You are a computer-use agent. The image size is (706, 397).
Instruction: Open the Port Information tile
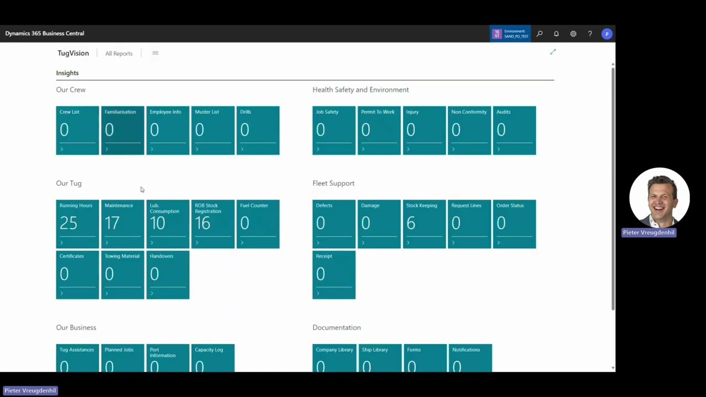(168, 358)
